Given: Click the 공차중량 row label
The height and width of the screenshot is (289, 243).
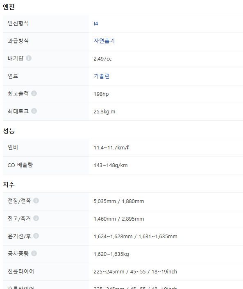Looking at the screenshot, I should pyautogui.click(x=18, y=254).
